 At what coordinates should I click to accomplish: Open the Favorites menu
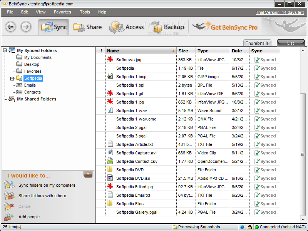pyautogui.click(x=62, y=12)
